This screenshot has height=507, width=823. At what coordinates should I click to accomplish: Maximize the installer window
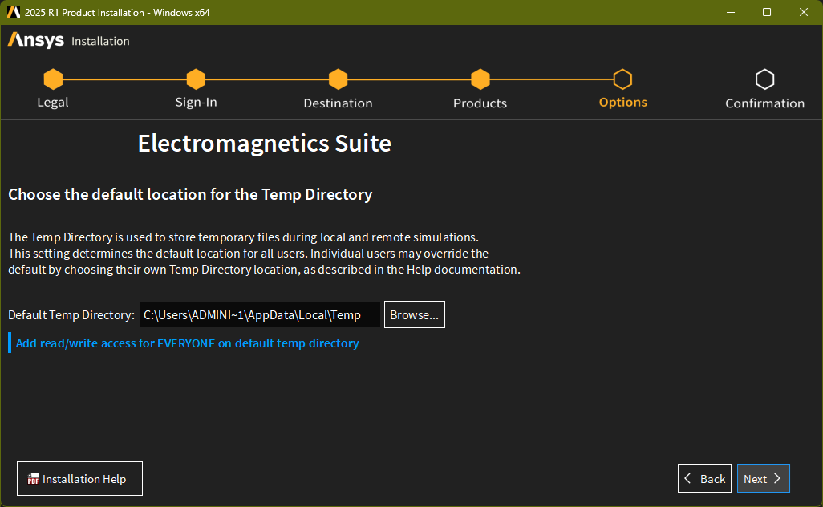pyautogui.click(x=767, y=12)
